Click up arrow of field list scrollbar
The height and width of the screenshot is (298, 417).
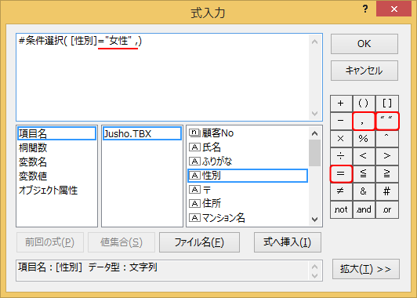(314, 133)
